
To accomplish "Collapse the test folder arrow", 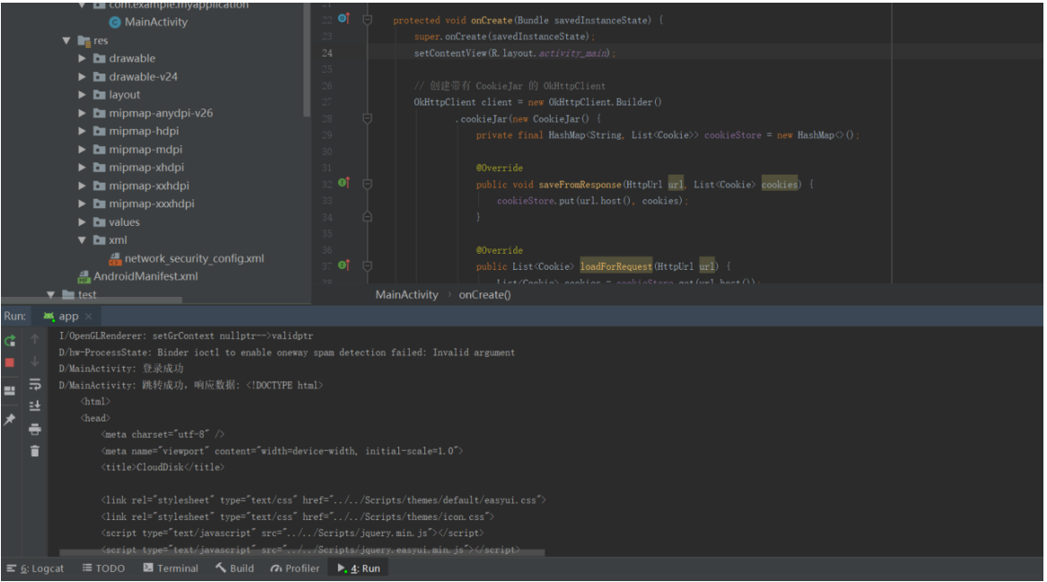I will [51, 294].
